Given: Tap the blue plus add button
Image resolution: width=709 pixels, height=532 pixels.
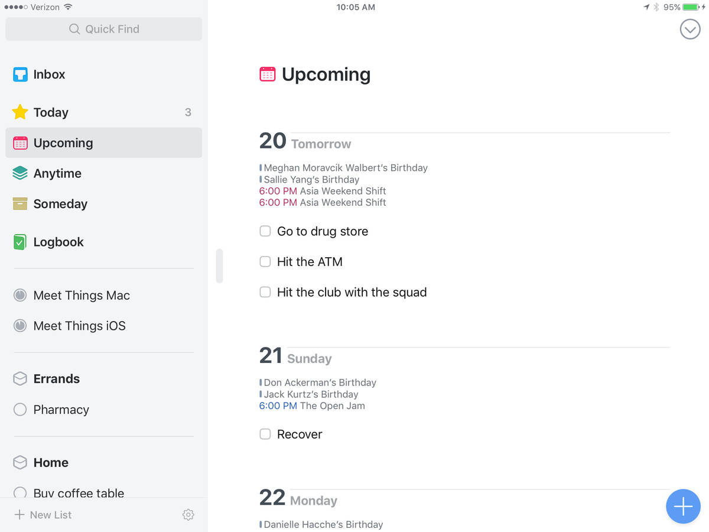Looking at the screenshot, I should coord(683,507).
